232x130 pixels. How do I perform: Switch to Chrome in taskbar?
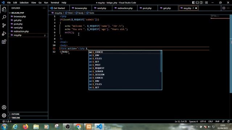point(78,127)
